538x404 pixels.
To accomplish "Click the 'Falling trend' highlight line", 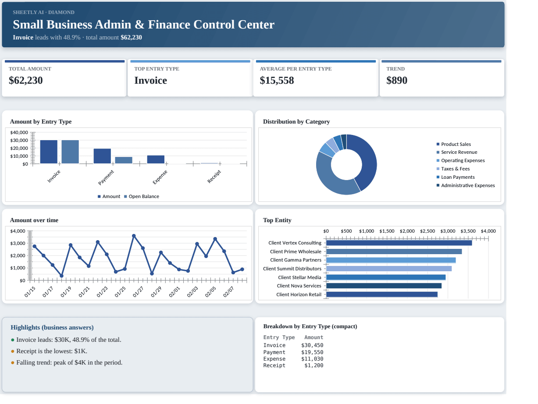I will point(67,363).
